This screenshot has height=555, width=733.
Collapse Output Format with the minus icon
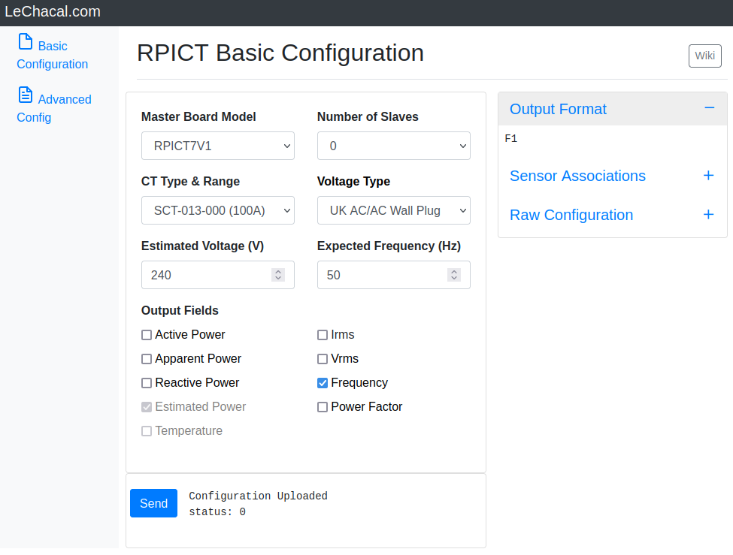pyautogui.click(x=709, y=108)
